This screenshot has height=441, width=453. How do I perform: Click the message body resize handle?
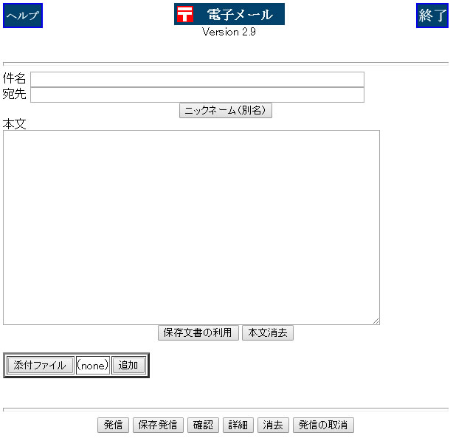click(376, 321)
